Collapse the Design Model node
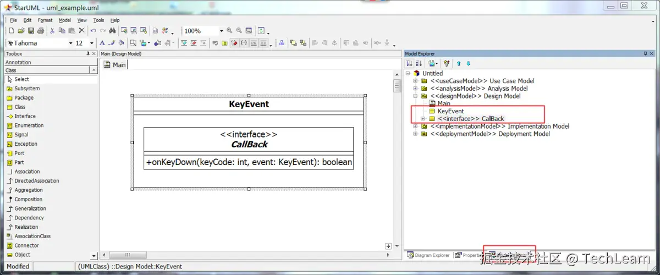660x275 pixels. (416, 96)
